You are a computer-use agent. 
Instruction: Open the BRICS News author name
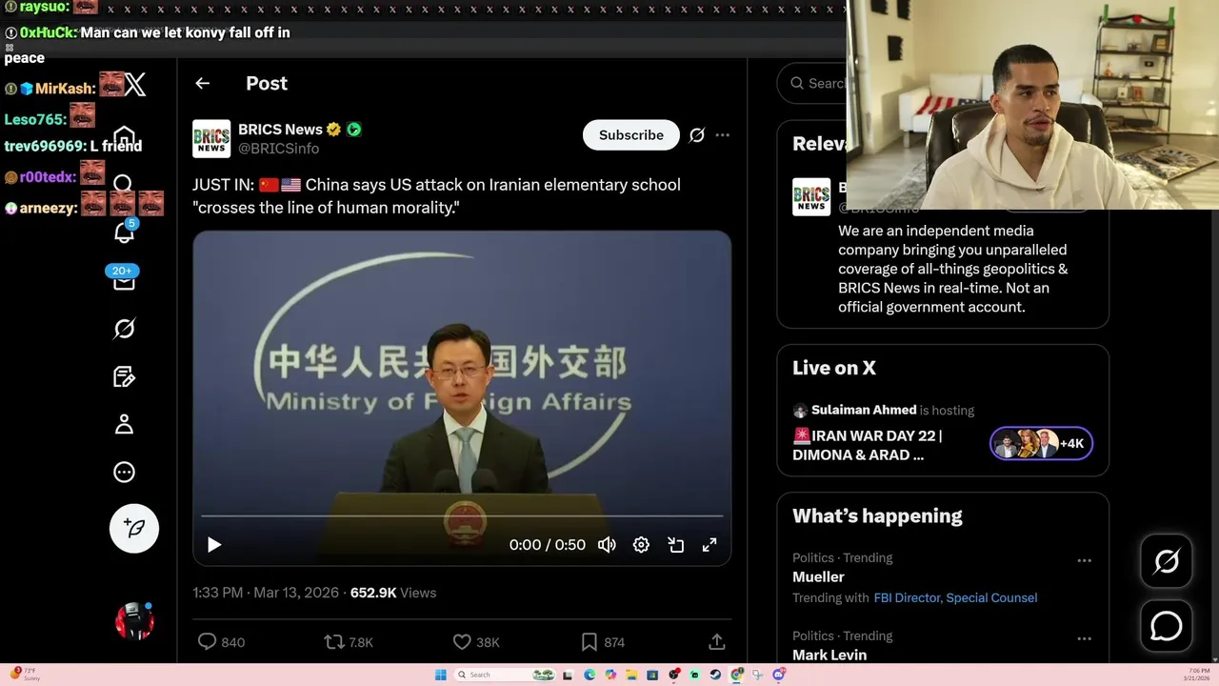point(280,130)
